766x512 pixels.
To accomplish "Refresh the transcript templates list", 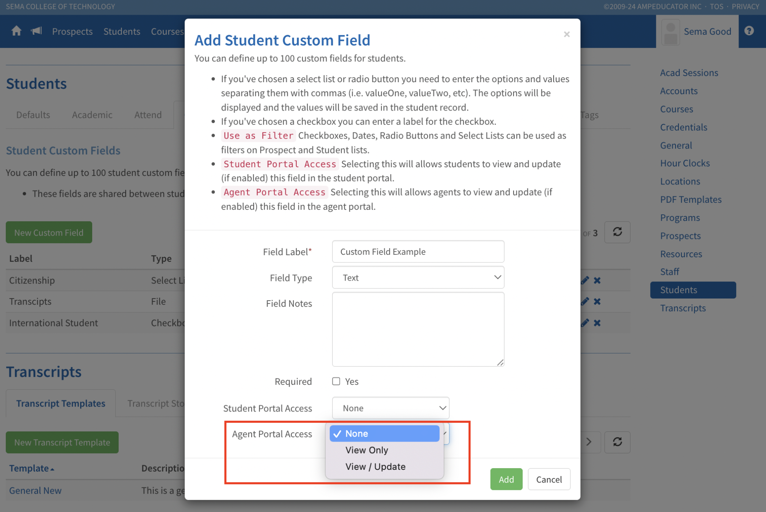I will click(x=617, y=442).
